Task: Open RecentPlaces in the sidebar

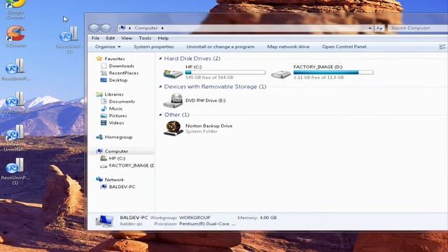Action: [x=123, y=73]
